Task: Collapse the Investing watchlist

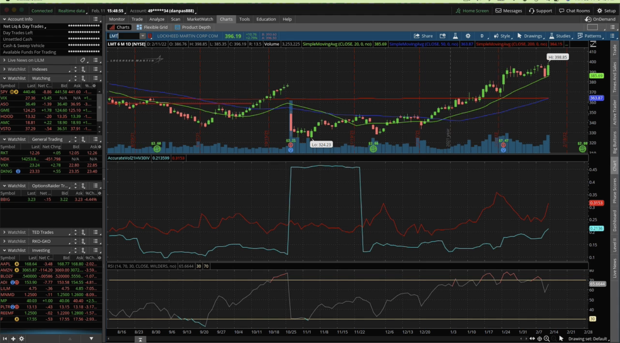Action: coord(4,250)
